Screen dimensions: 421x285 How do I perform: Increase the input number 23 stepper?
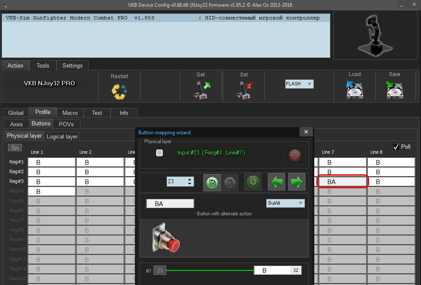pos(189,179)
